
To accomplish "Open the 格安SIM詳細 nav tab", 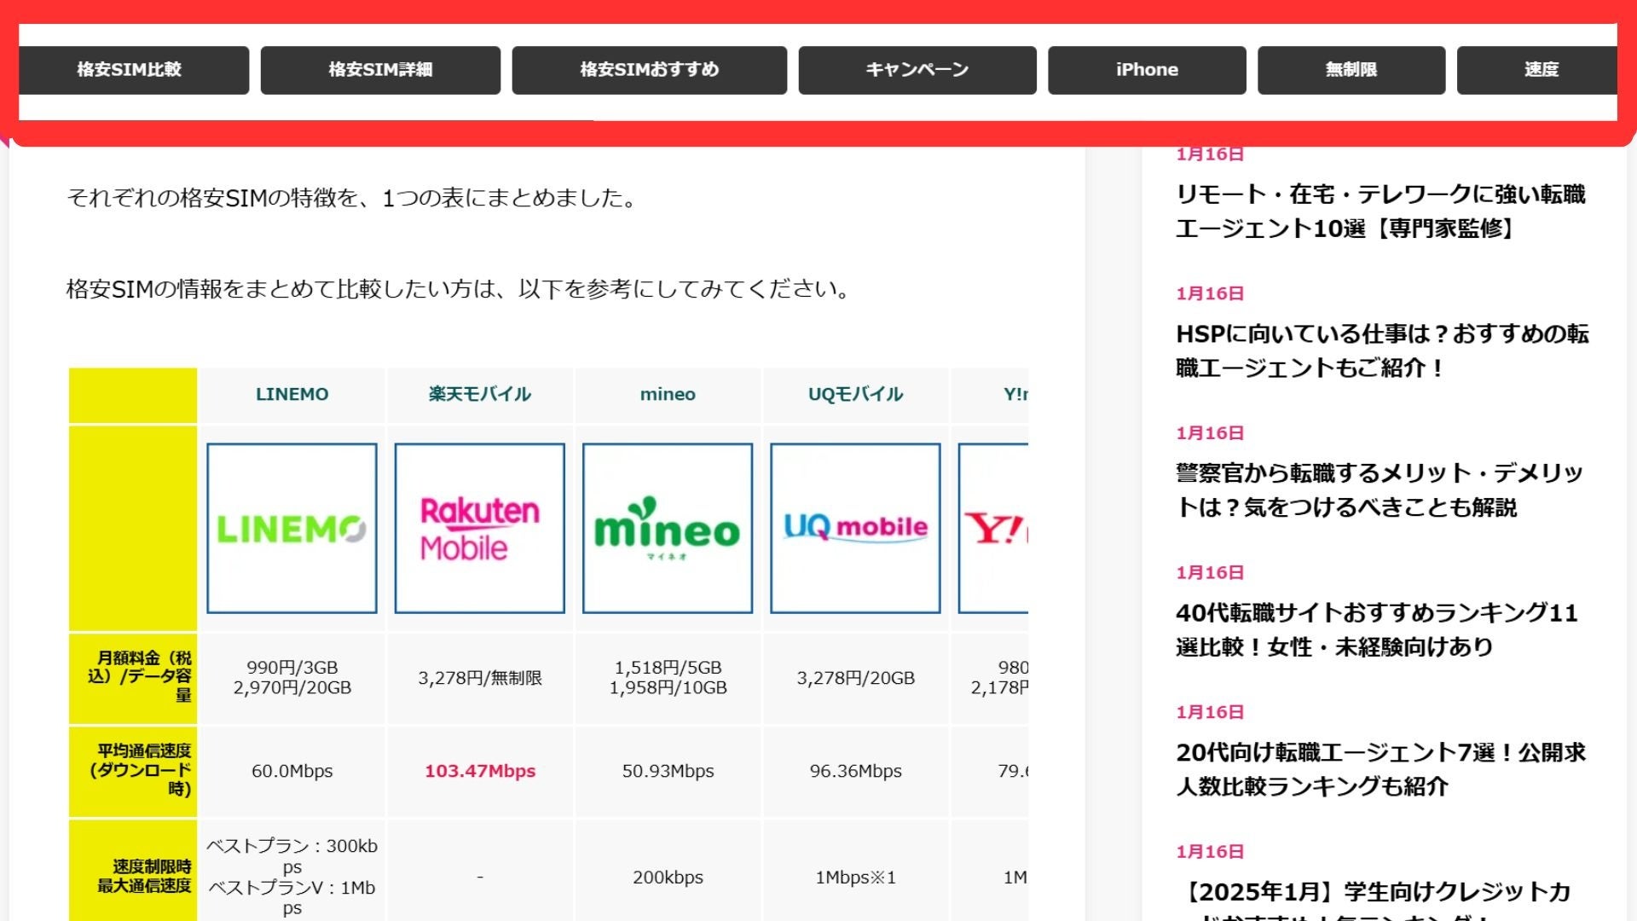I will (x=380, y=70).
